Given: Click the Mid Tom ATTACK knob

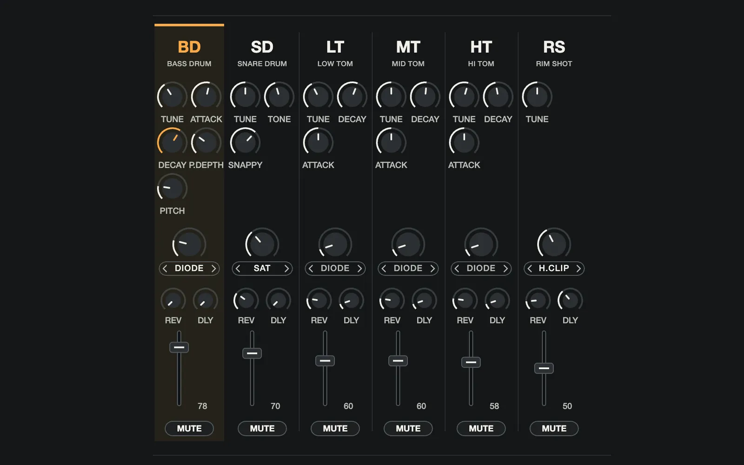Looking at the screenshot, I should [x=391, y=142].
